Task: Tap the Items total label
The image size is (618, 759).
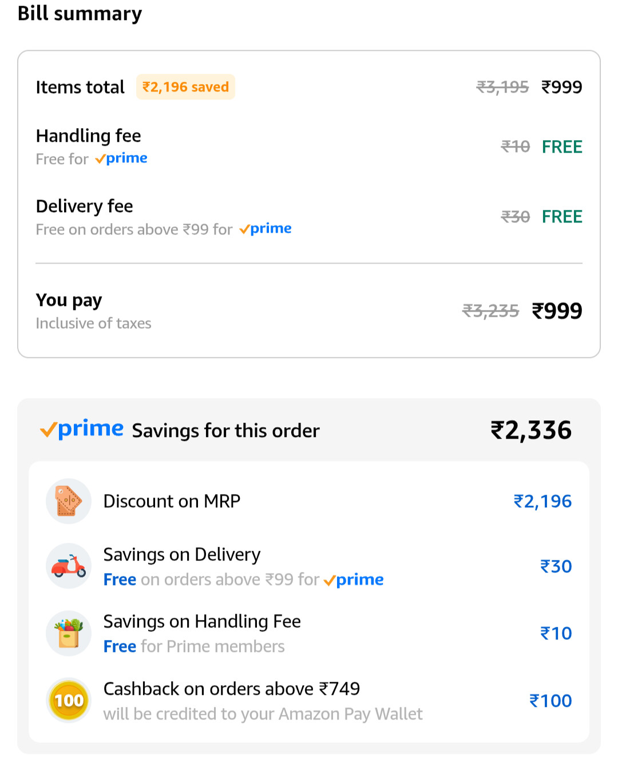Action: [x=80, y=87]
